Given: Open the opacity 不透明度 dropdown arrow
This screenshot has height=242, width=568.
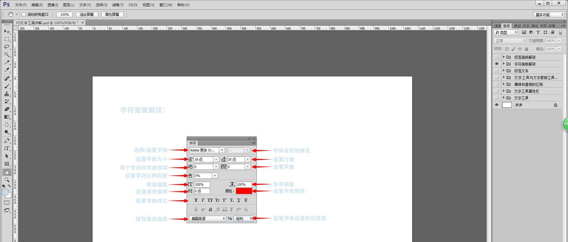Looking at the screenshot, I should tap(559, 41).
